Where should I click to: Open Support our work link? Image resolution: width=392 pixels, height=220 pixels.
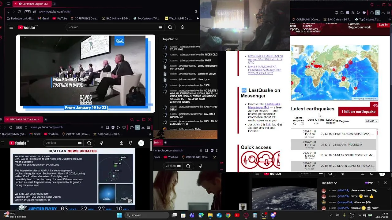click(x=359, y=28)
